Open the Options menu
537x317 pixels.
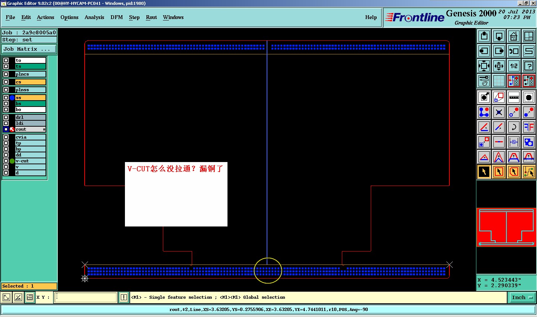tap(69, 17)
